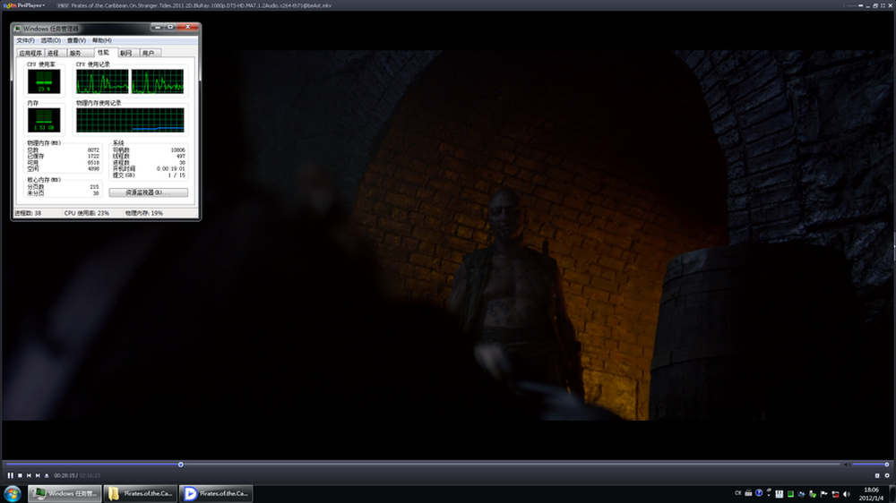
Task: Click the 18:06 clock in taskbar
Action: click(872, 490)
